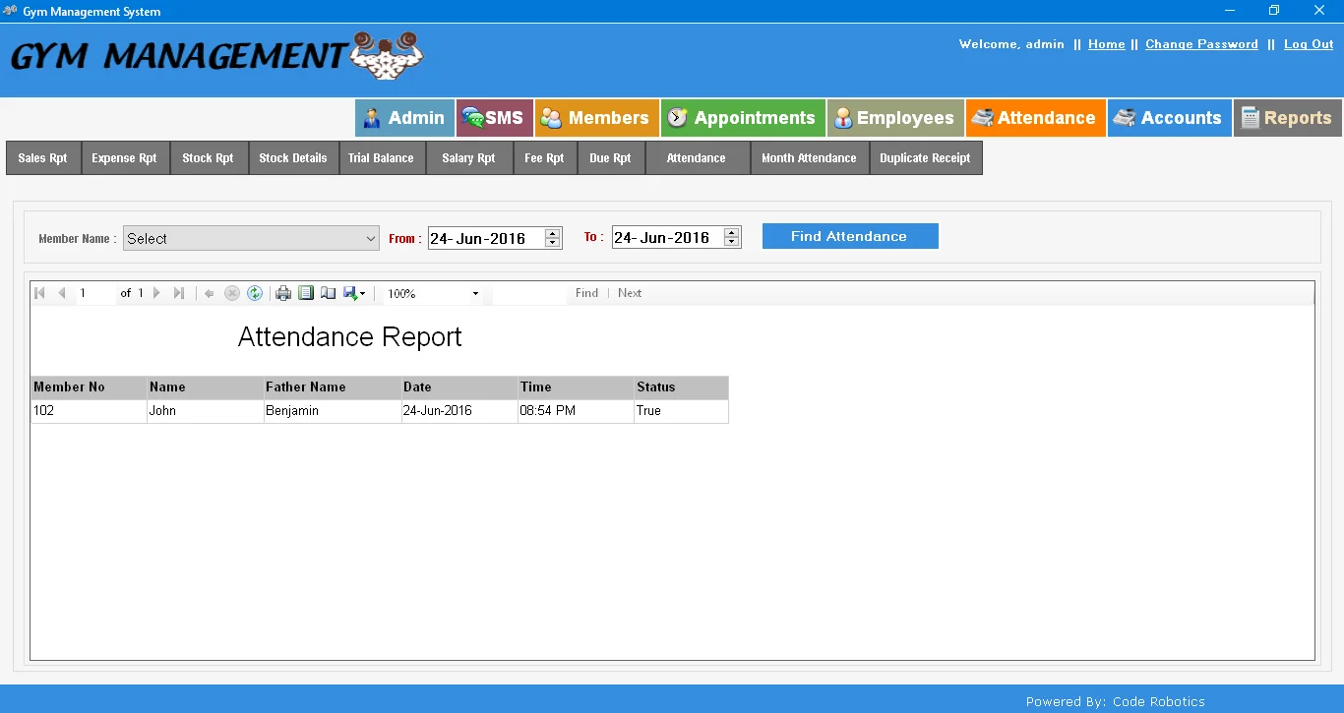Decrease the To date with down arrow
Screen dimensions: 1344x713
click(x=731, y=242)
